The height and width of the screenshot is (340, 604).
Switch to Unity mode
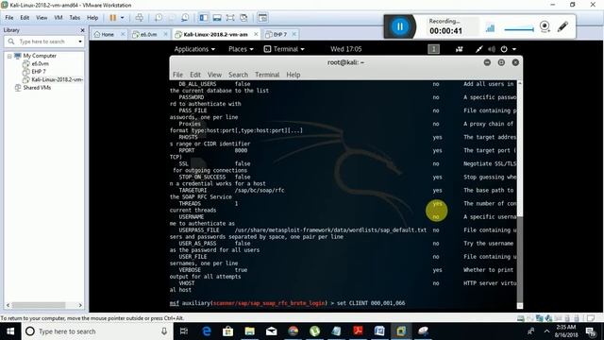pos(243,18)
